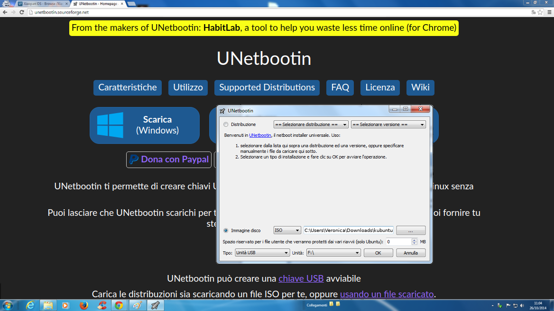Viewport: 554px width, 311px height.
Task: Click OK in the UNetbootin dialog
Action: (378, 253)
